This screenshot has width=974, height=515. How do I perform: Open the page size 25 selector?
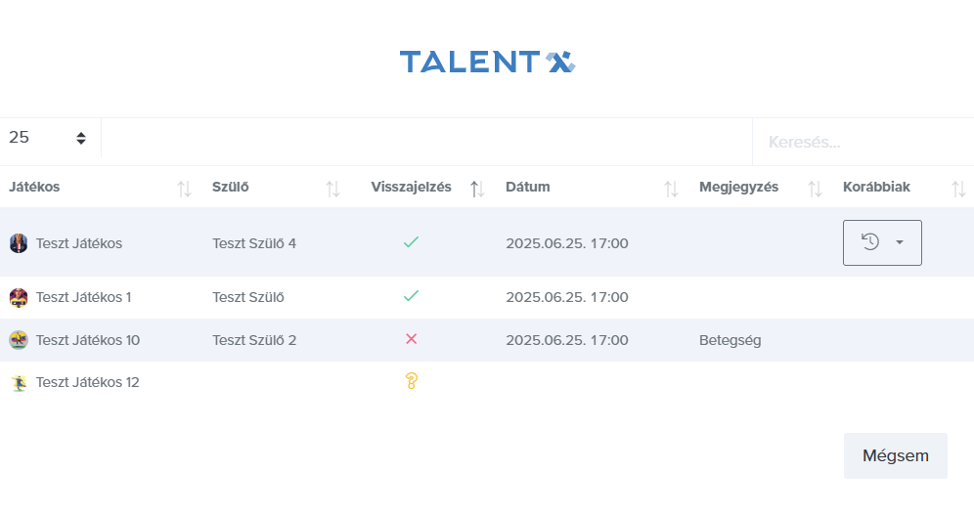(x=48, y=138)
